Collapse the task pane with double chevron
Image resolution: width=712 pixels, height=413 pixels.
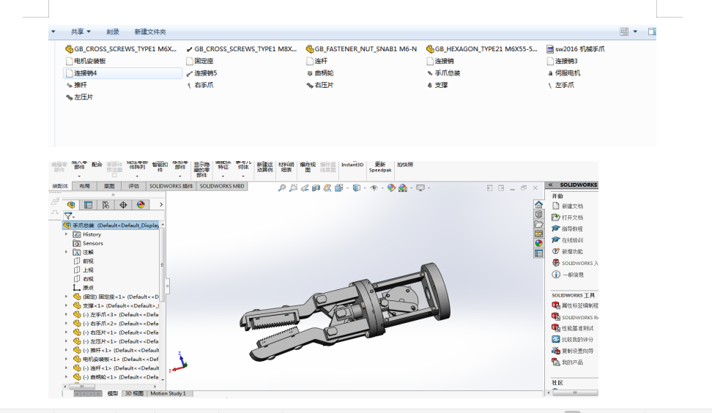tap(551, 185)
